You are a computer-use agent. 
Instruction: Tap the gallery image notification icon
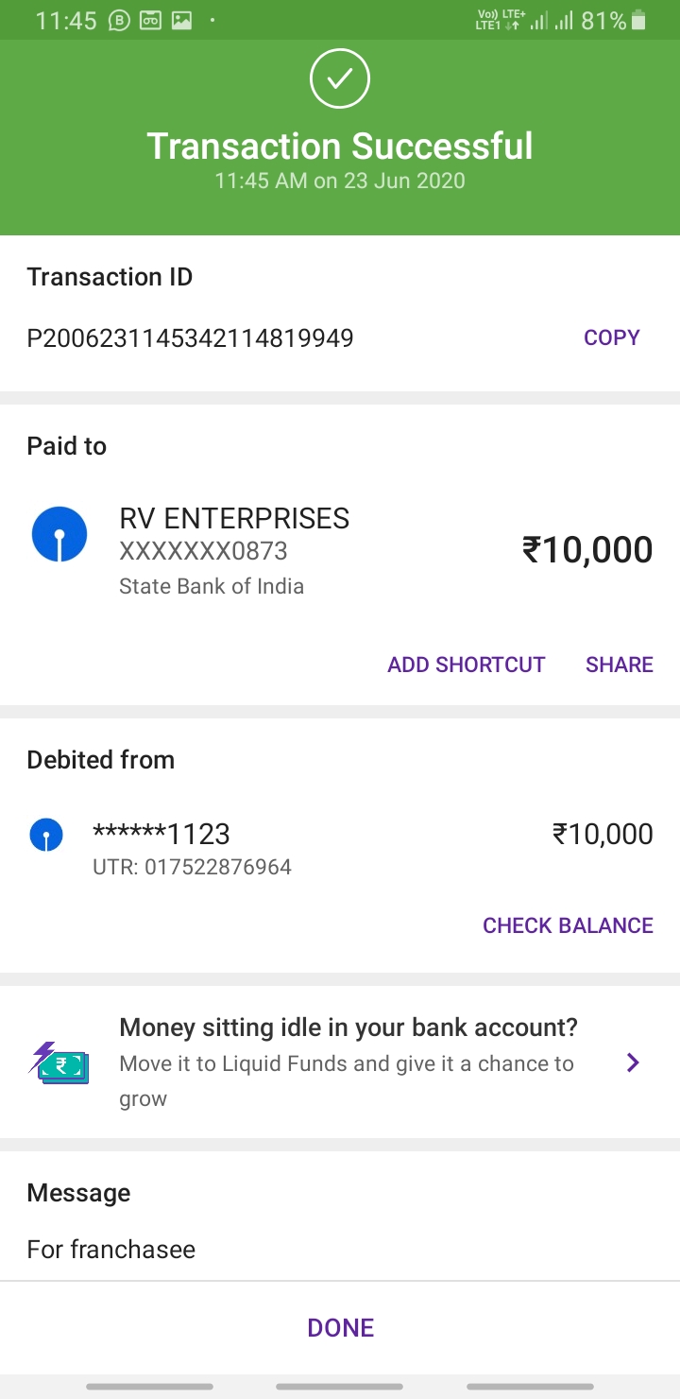click(181, 21)
